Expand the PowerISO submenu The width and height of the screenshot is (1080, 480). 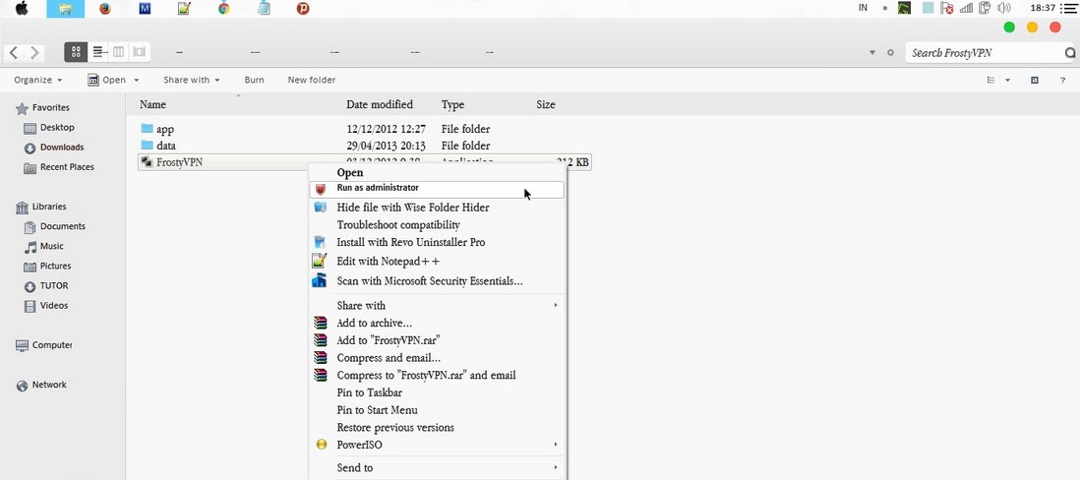(438, 445)
